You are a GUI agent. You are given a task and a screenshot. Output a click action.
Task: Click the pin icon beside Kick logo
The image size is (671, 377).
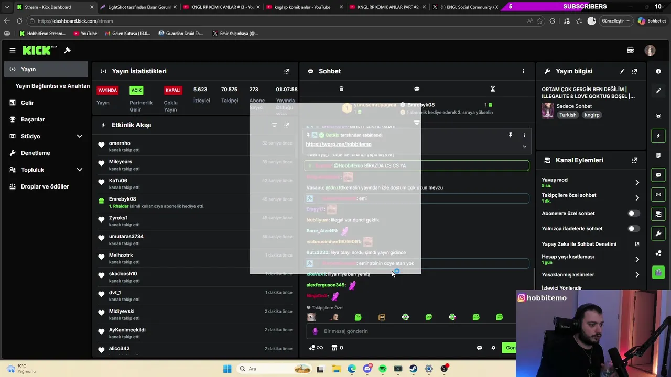(67, 50)
